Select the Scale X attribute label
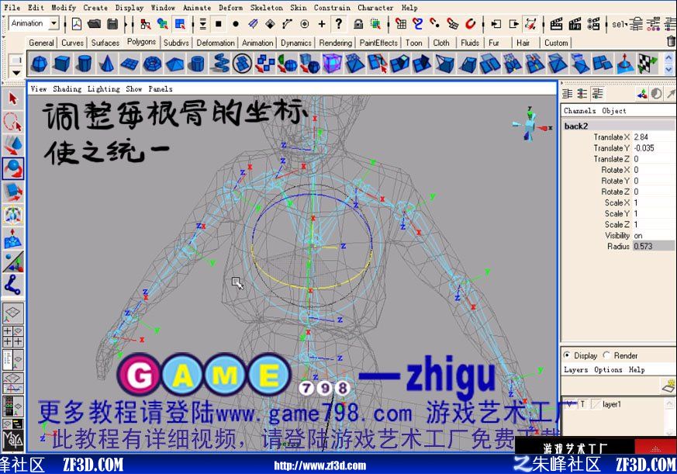The height and width of the screenshot is (474, 677). tap(617, 202)
